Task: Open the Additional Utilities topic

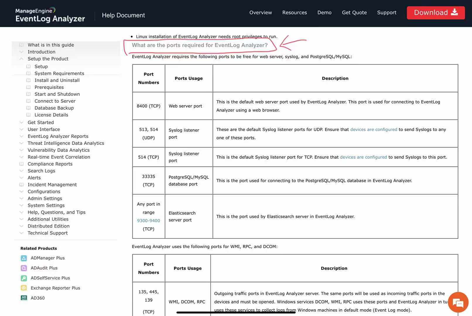Action: [x=48, y=219]
